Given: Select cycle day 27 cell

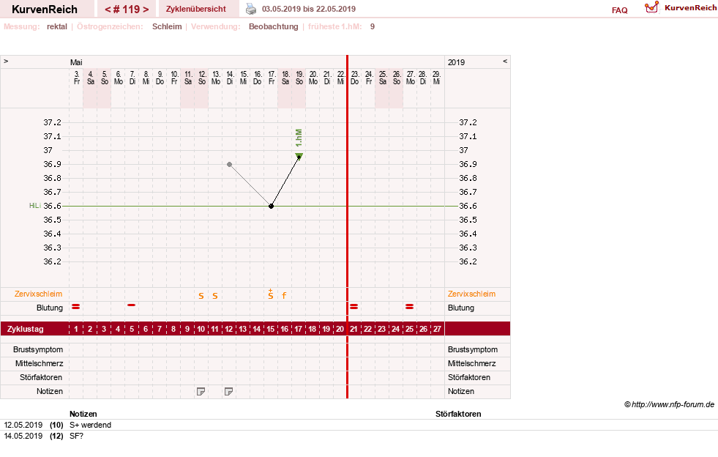Looking at the screenshot, I should point(437,329).
